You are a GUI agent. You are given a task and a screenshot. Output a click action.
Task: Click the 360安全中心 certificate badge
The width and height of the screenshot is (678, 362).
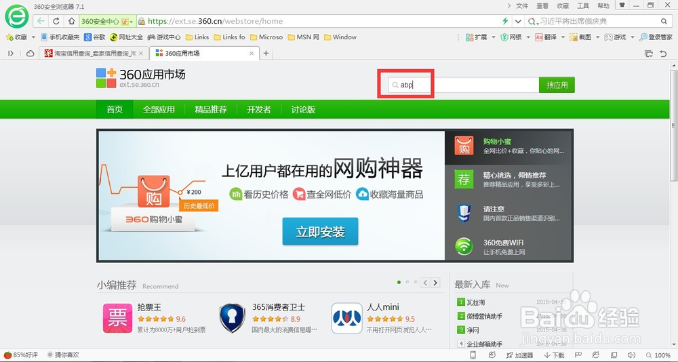click(107, 21)
